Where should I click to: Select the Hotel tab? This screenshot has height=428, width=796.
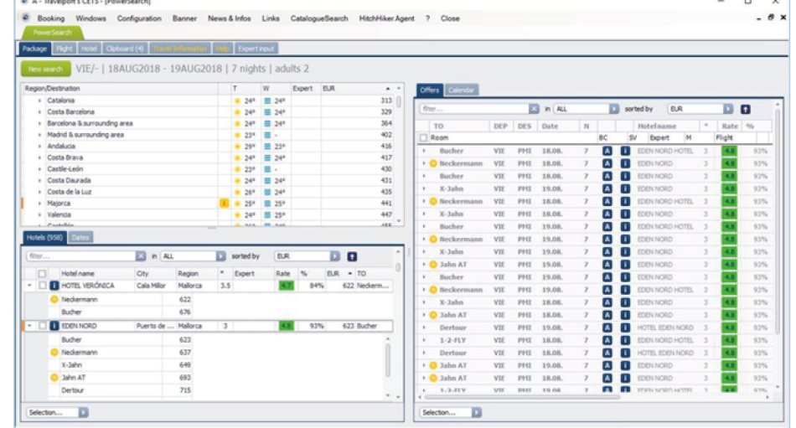(x=89, y=49)
